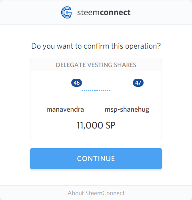Viewport: 192px width, 200px height.
Task: Click the word 'operation?' in the heading
Action: (x=143, y=47)
